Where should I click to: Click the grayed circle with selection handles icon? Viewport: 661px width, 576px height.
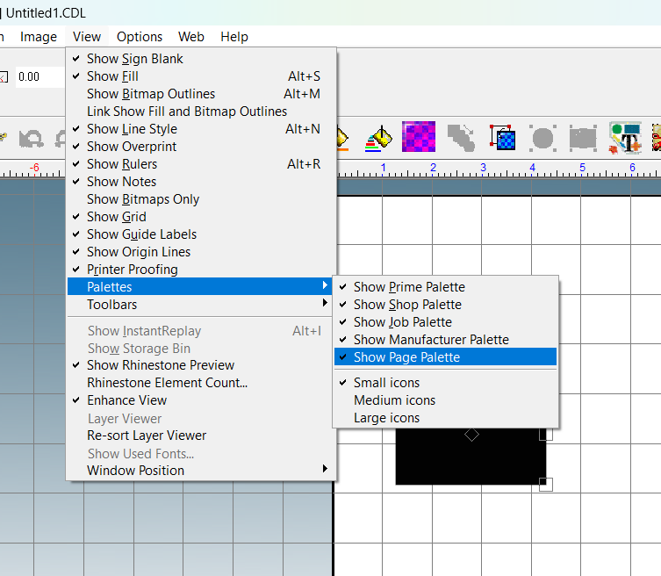point(543,138)
